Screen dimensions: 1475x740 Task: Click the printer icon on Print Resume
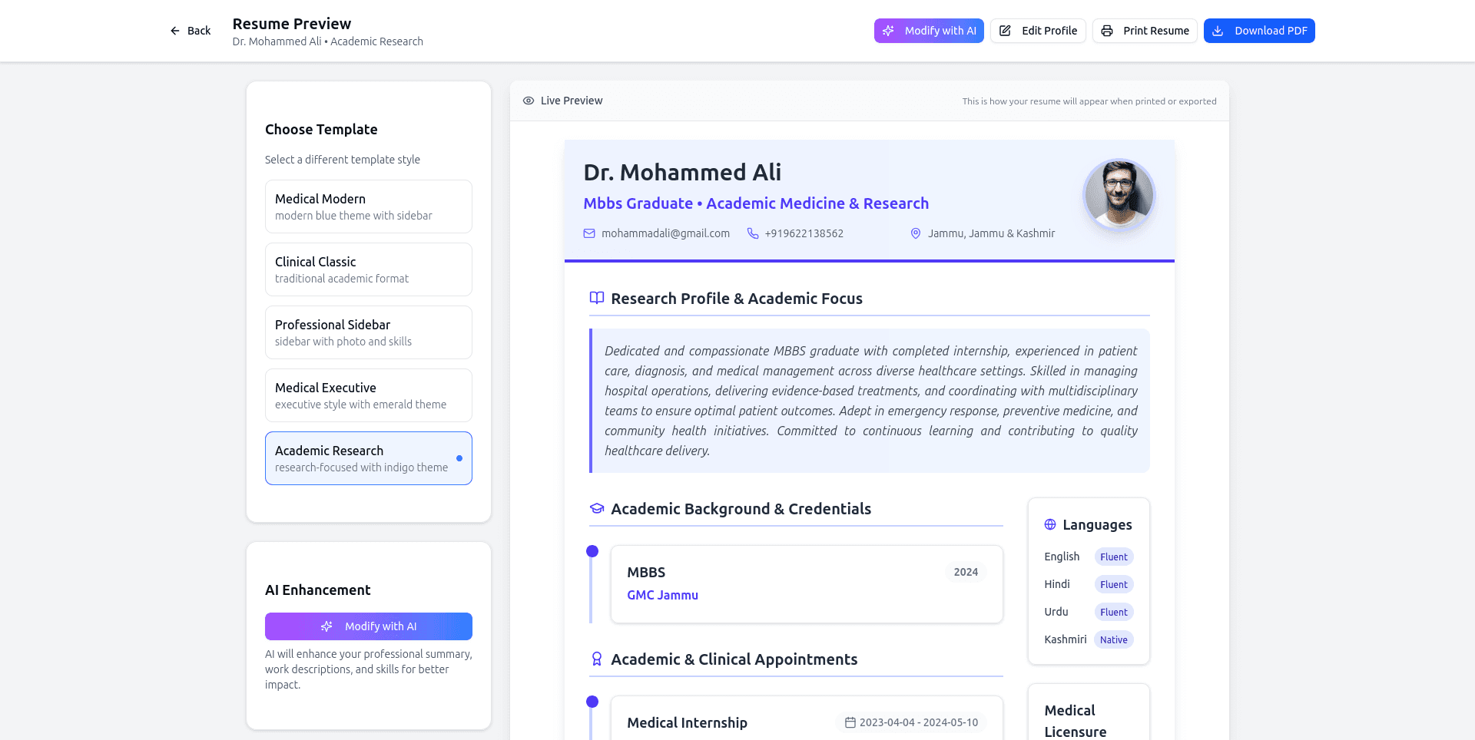1107,31
